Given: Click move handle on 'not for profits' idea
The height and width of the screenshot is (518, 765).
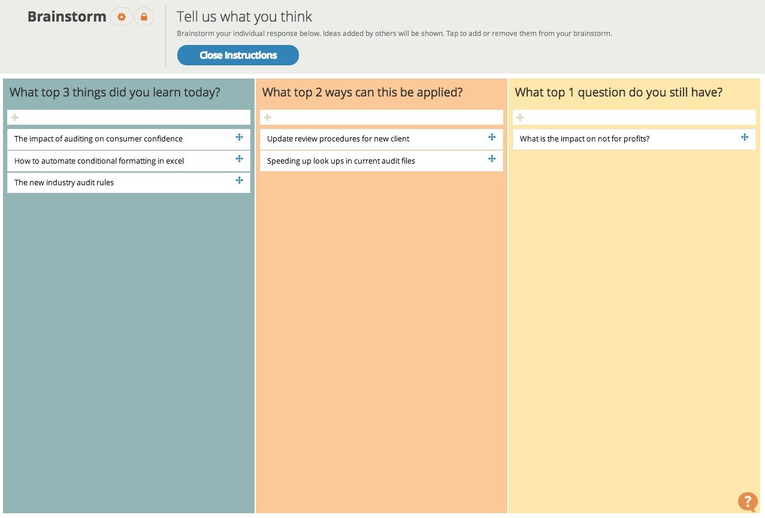Looking at the screenshot, I should click(x=745, y=137).
